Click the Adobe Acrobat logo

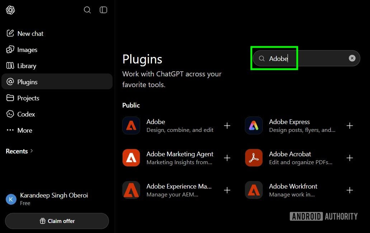point(254,158)
